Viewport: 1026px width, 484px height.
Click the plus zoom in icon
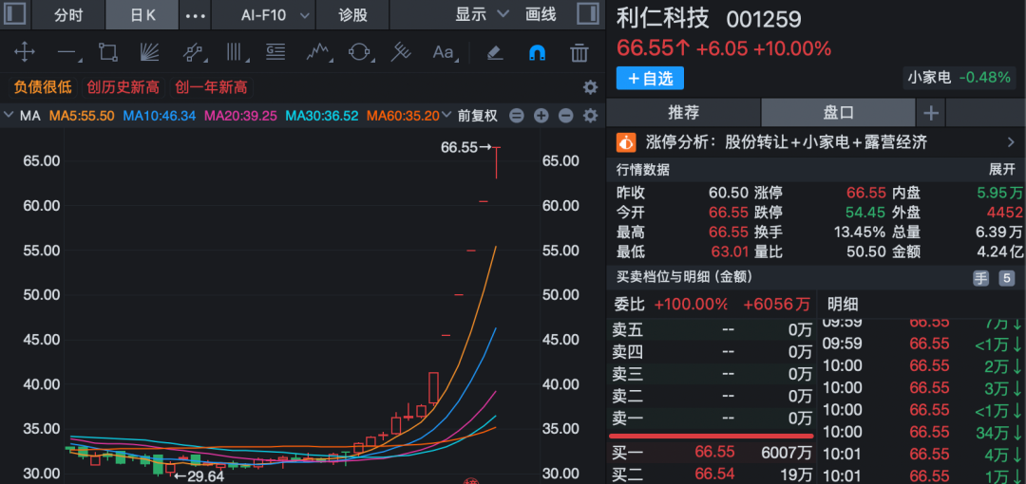[x=541, y=117]
